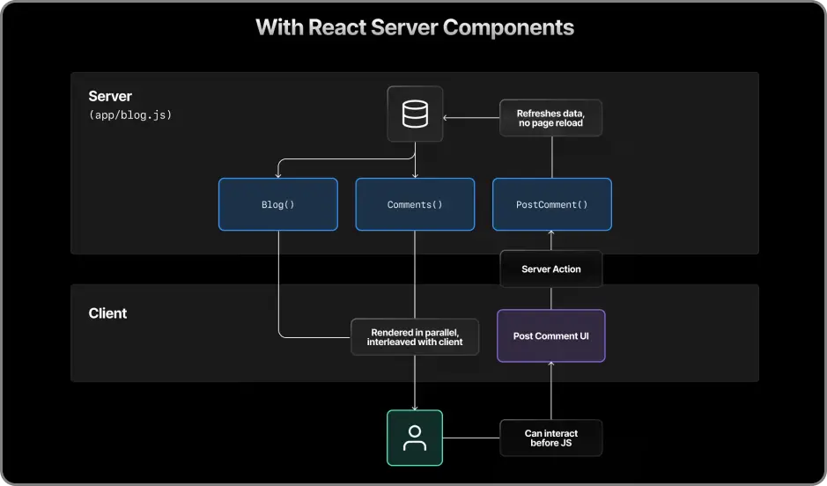Click the Post Comment UI box

(551, 335)
